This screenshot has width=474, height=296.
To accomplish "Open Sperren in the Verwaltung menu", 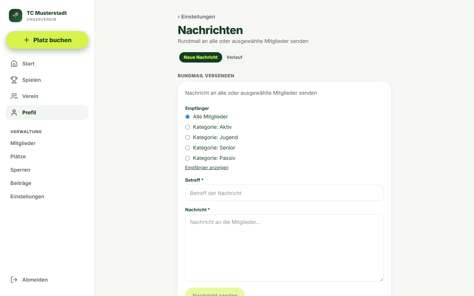I will (x=20, y=170).
